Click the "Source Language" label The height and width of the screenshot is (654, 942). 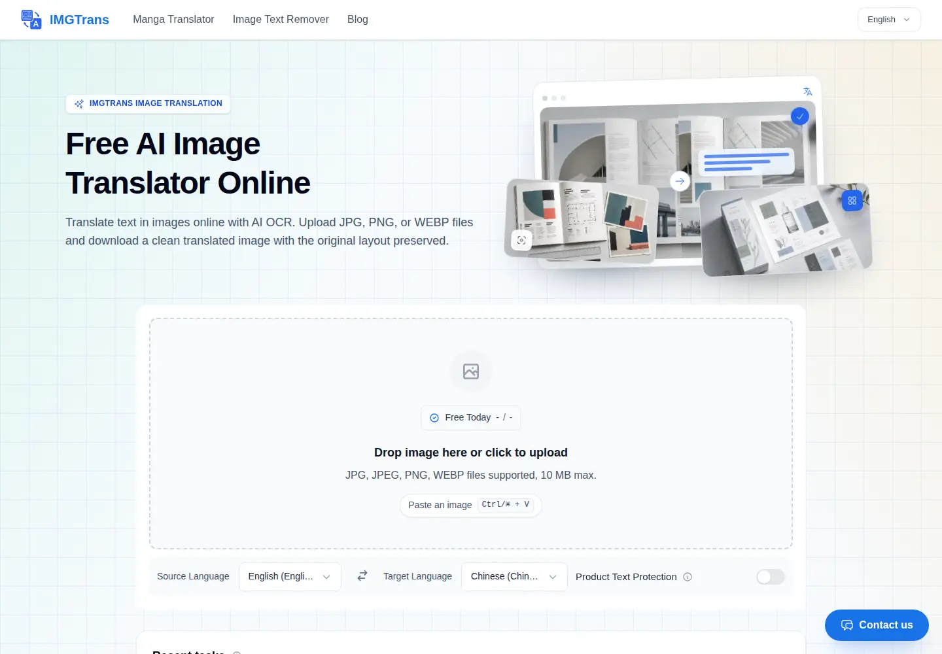click(193, 576)
